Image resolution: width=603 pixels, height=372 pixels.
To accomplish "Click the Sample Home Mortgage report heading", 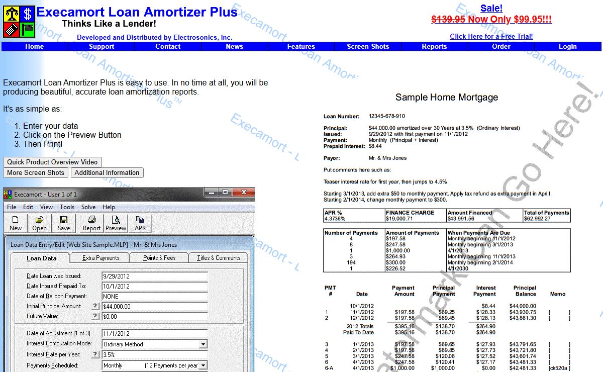I will [447, 97].
